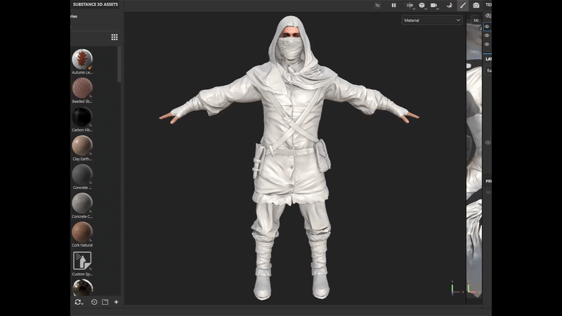Click the assets panel vertical scrollbar
This screenshot has height=316, width=562.
[x=119, y=65]
